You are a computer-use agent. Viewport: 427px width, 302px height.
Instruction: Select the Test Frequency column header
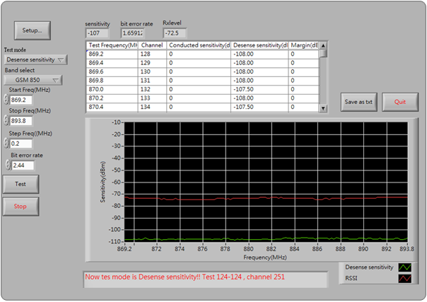112,45
